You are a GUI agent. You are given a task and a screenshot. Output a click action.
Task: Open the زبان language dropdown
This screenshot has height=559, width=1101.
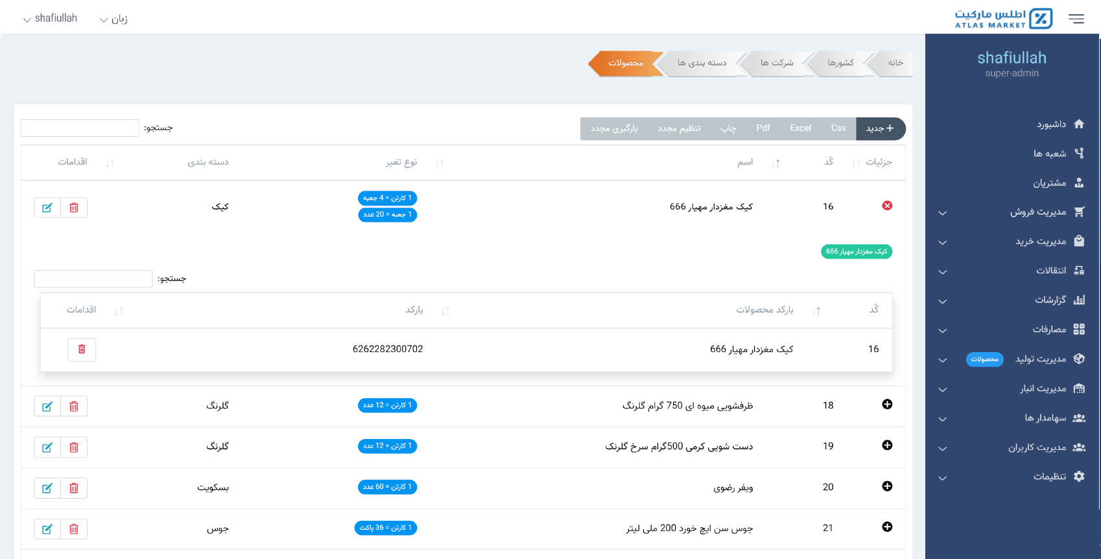coord(114,19)
